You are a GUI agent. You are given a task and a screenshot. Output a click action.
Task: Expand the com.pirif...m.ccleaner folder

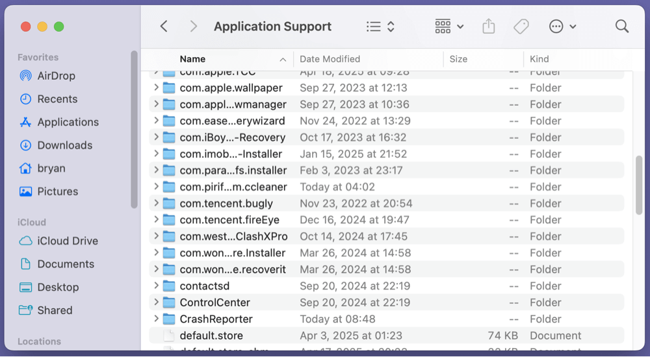(156, 186)
